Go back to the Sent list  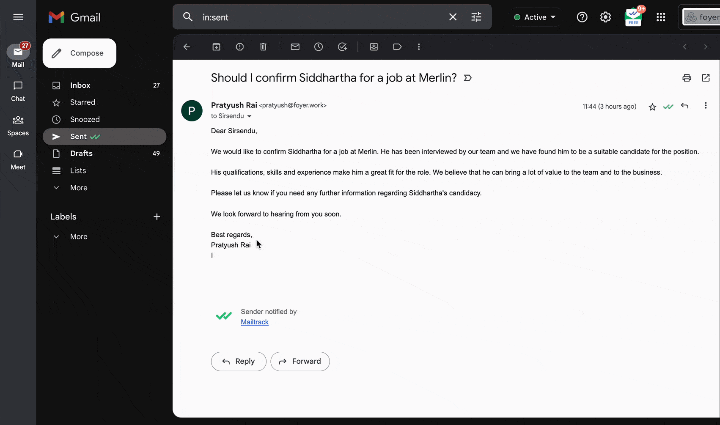click(187, 47)
